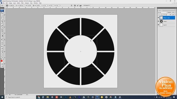Image resolution: width=177 pixels, height=99 pixels.
Task: Select the History Brush tool
Action: click(x=2, y=32)
